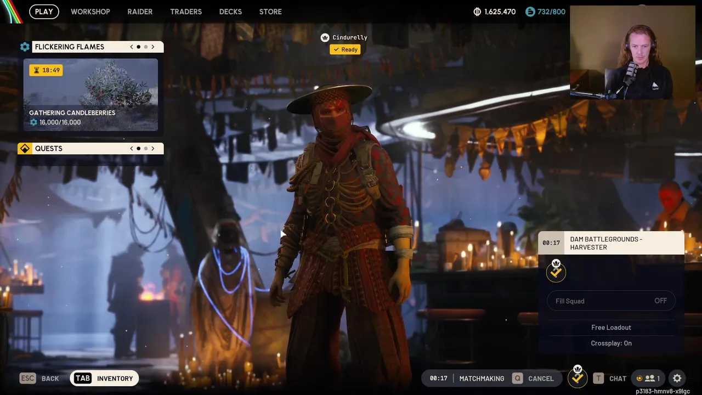Screen dimensions: 702x395
Task: Switch to the RAIDER tab
Action: coord(140,12)
